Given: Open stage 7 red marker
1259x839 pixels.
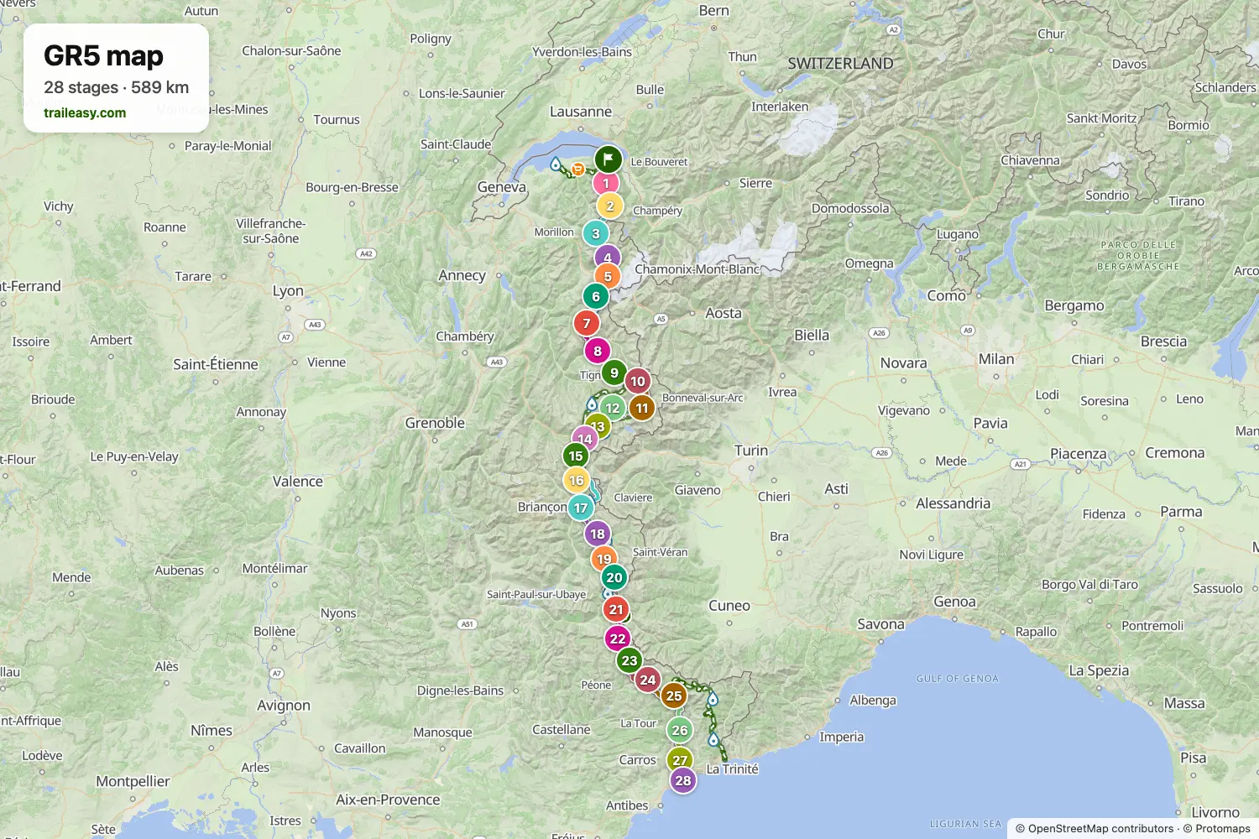Looking at the screenshot, I should 587,323.
